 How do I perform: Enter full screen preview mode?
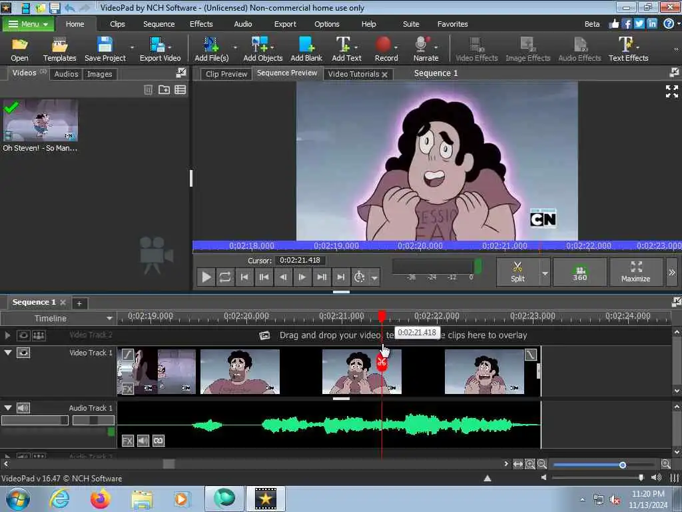click(671, 91)
